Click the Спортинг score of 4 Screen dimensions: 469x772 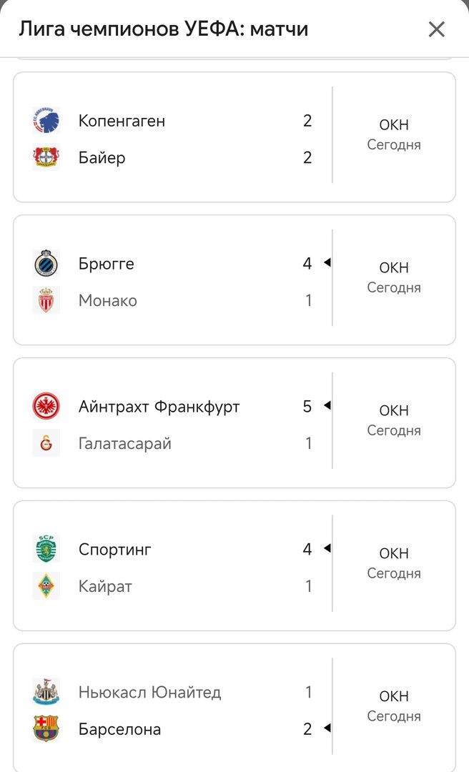coord(307,550)
